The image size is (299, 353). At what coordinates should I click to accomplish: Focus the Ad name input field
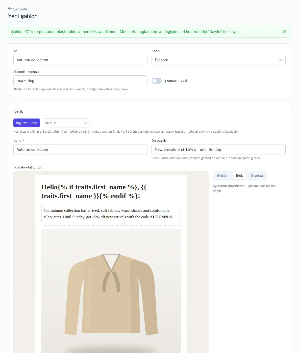pos(80,60)
